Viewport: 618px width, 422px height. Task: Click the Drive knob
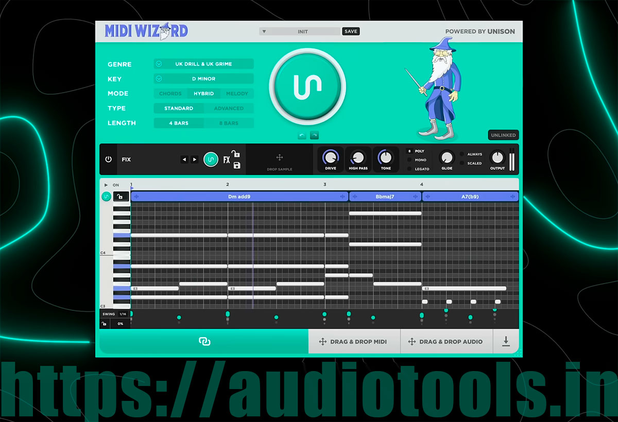[x=331, y=157]
